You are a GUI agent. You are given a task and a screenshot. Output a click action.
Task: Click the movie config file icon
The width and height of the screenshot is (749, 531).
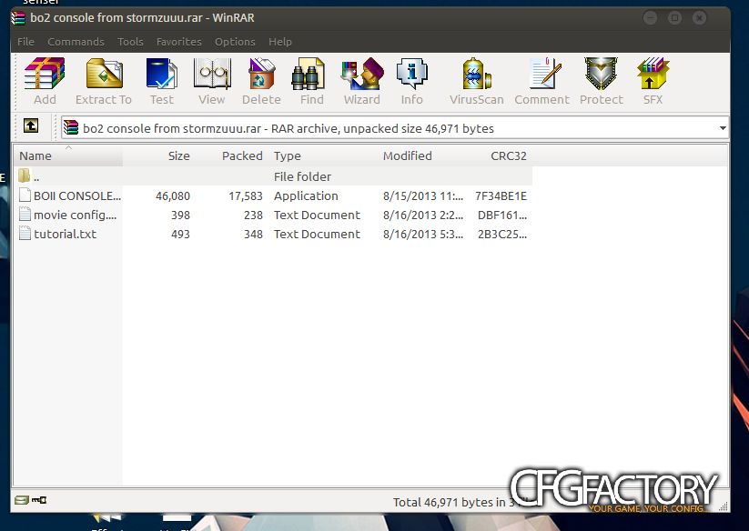pyautogui.click(x=25, y=215)
